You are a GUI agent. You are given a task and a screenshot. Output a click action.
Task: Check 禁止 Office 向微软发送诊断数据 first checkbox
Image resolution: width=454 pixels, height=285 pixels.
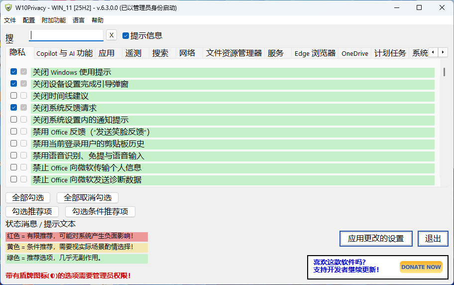(13, 179)
